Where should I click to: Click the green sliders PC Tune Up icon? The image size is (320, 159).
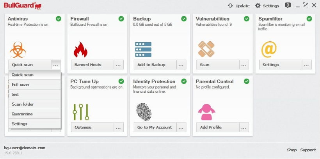click(x=81, y=112)
